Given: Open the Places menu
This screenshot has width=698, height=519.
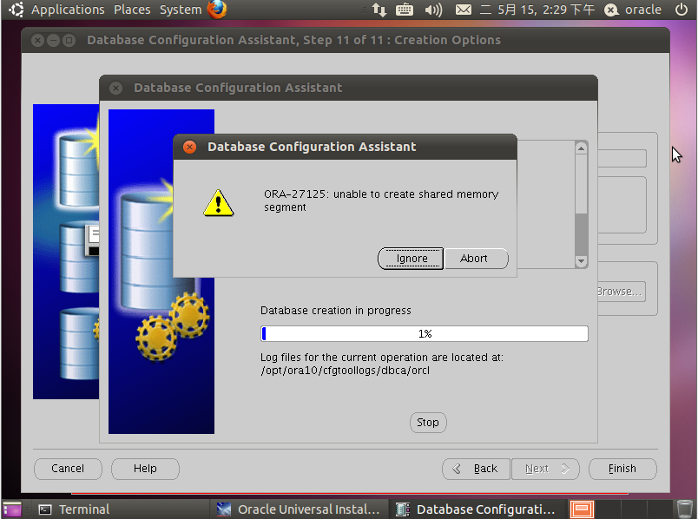Looking at the screenshot, I should coord(132,10).
